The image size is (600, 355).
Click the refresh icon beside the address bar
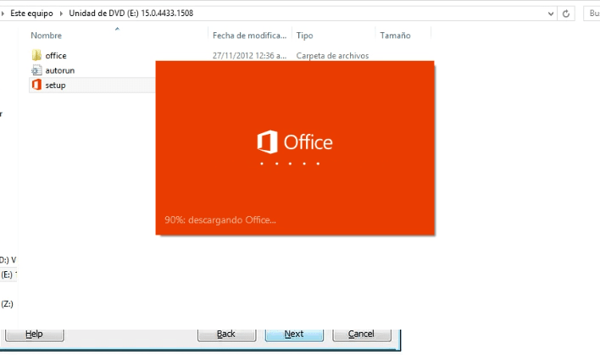click(x=566, y=14)
